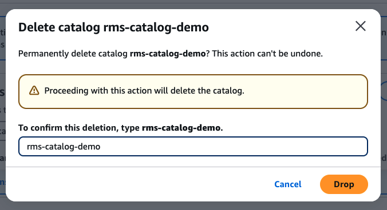
Task: Click the empty footer area left of Cancel
Action: [138, 184]
